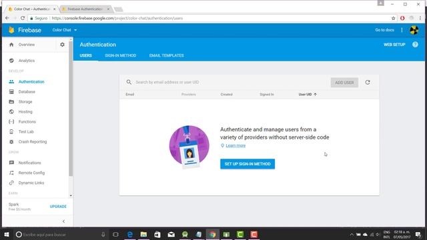
Task: Click the browser address bar URL
Action: (117, 18)
